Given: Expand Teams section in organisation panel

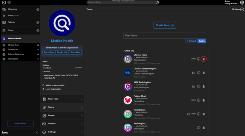Looking at the screenshot, I should (62, 107).
